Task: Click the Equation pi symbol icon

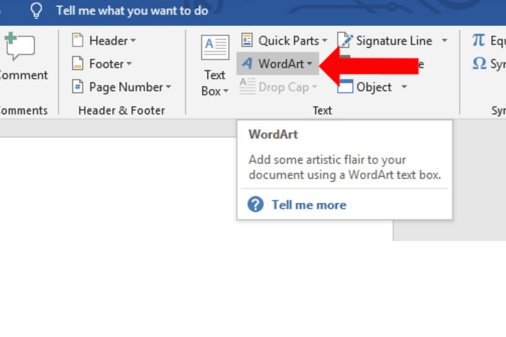Action: 479,40
